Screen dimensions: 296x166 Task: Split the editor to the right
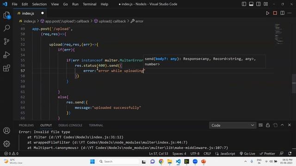click(x=283, y=13)
